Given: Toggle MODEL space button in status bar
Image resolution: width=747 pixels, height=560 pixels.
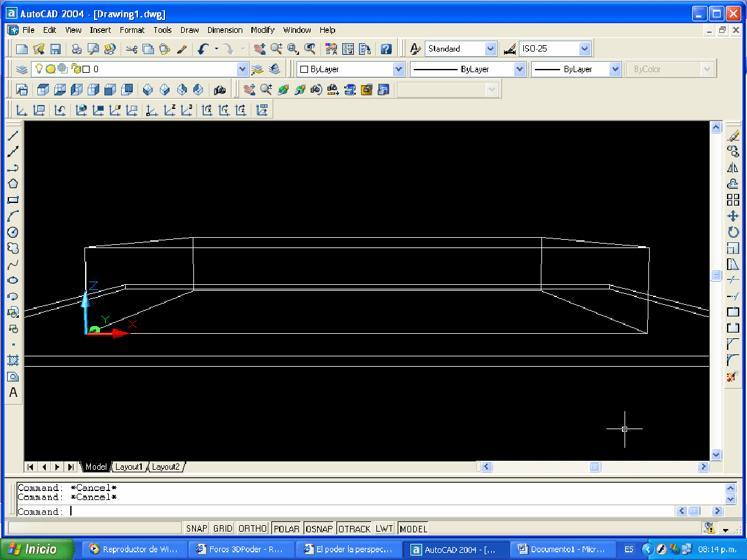Looking at the screenshot, I should point(413,528).
